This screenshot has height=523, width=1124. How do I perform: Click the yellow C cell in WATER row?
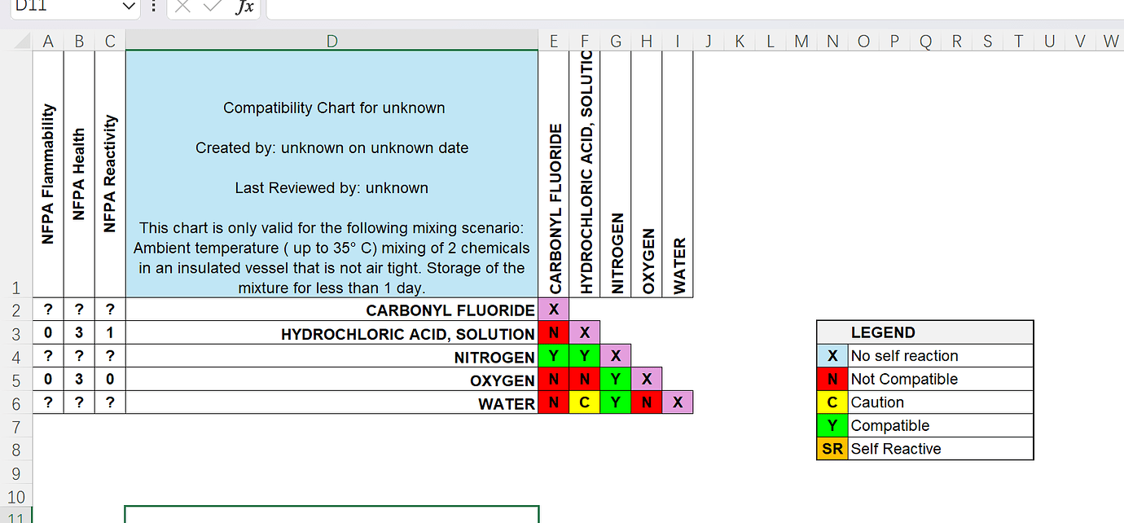click(x=584, y=403)
